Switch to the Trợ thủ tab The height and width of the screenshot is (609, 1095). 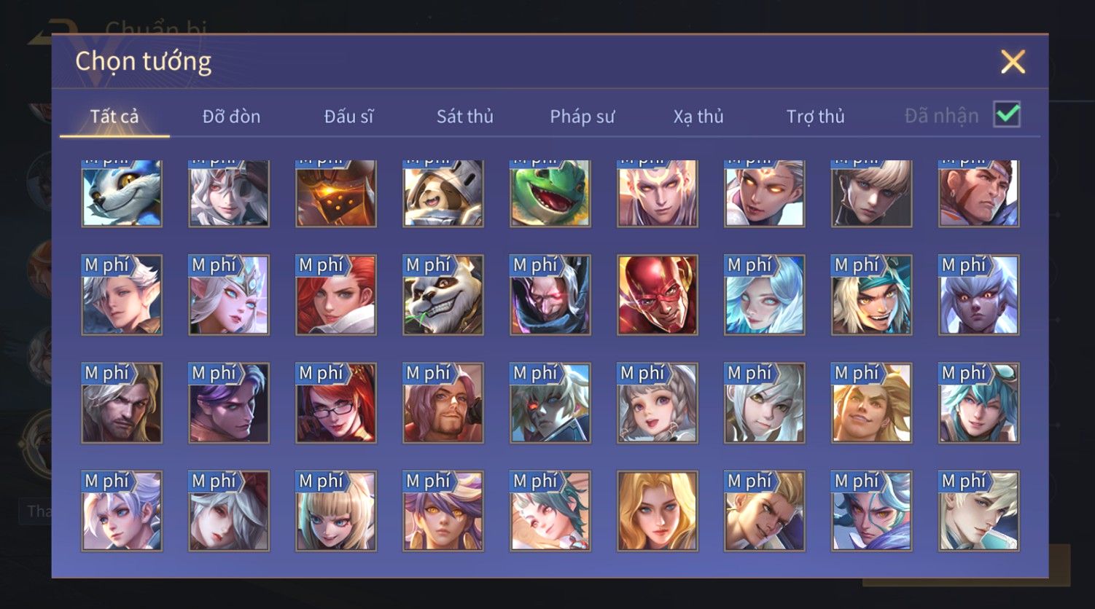coord(815,116)
